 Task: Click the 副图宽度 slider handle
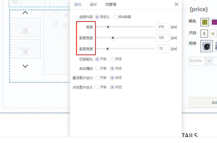tap(113, 38)
